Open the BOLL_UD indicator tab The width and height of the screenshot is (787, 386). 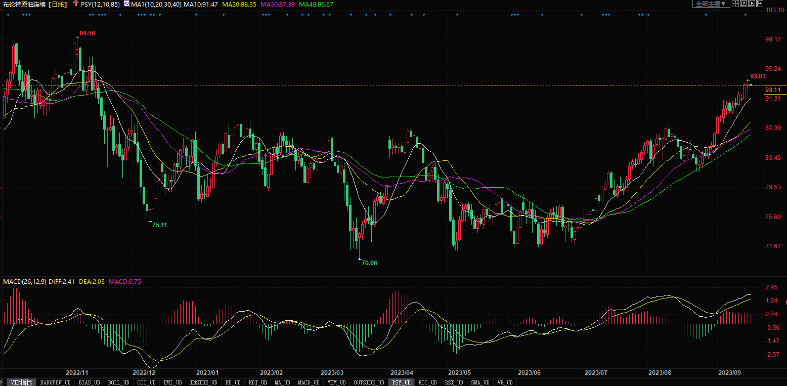pos(119,382)
